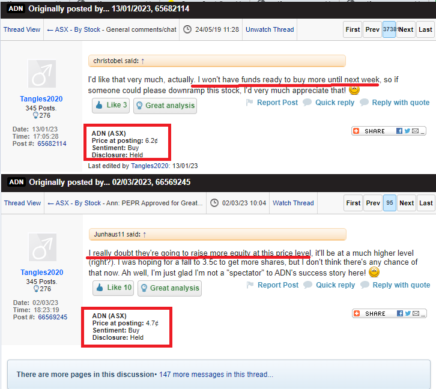Report the second post

278,285
